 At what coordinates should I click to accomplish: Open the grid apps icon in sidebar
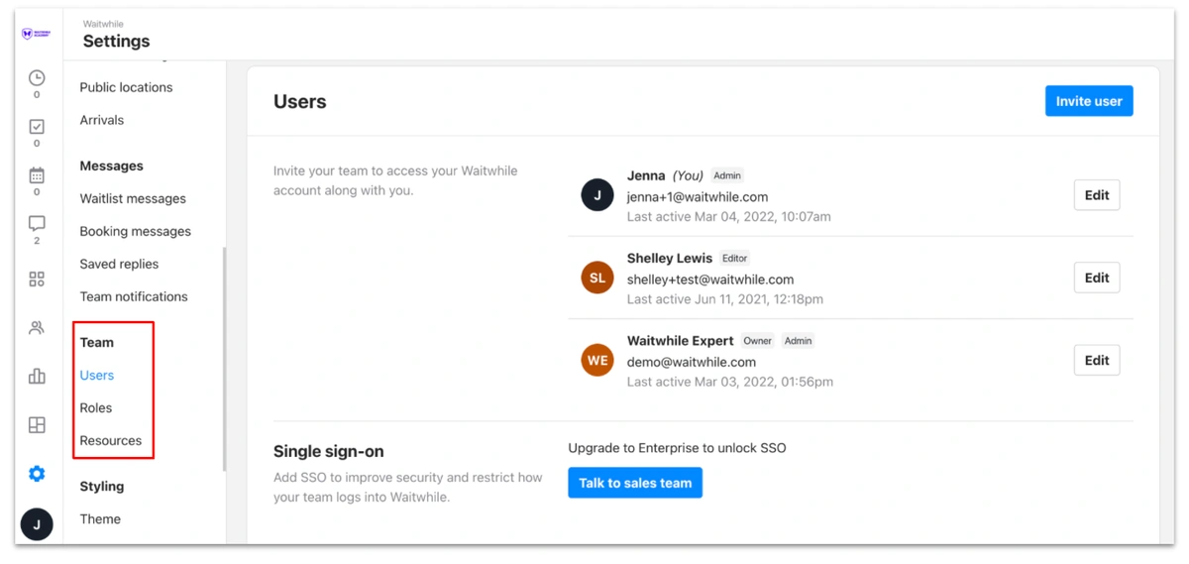coord(37,280)
